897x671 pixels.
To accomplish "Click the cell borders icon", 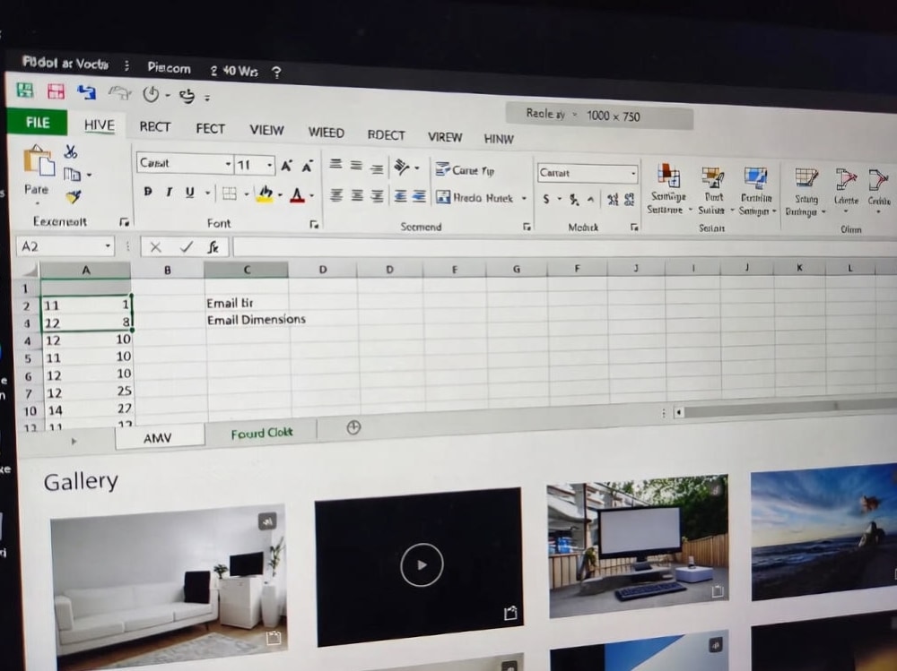I will tap(230, 194).
